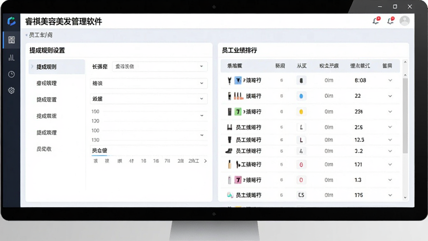
Task: Select the 提成规则 menu item
Action: click(x=57, y=67)
